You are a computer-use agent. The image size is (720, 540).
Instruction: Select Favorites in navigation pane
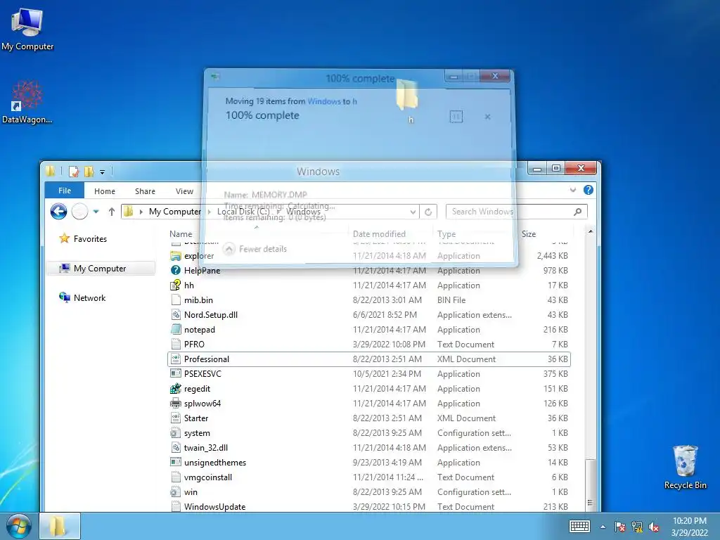83,239
